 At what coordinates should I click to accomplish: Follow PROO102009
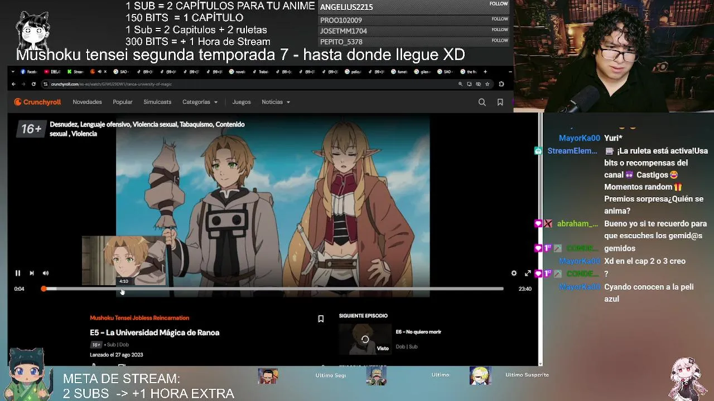500,19
